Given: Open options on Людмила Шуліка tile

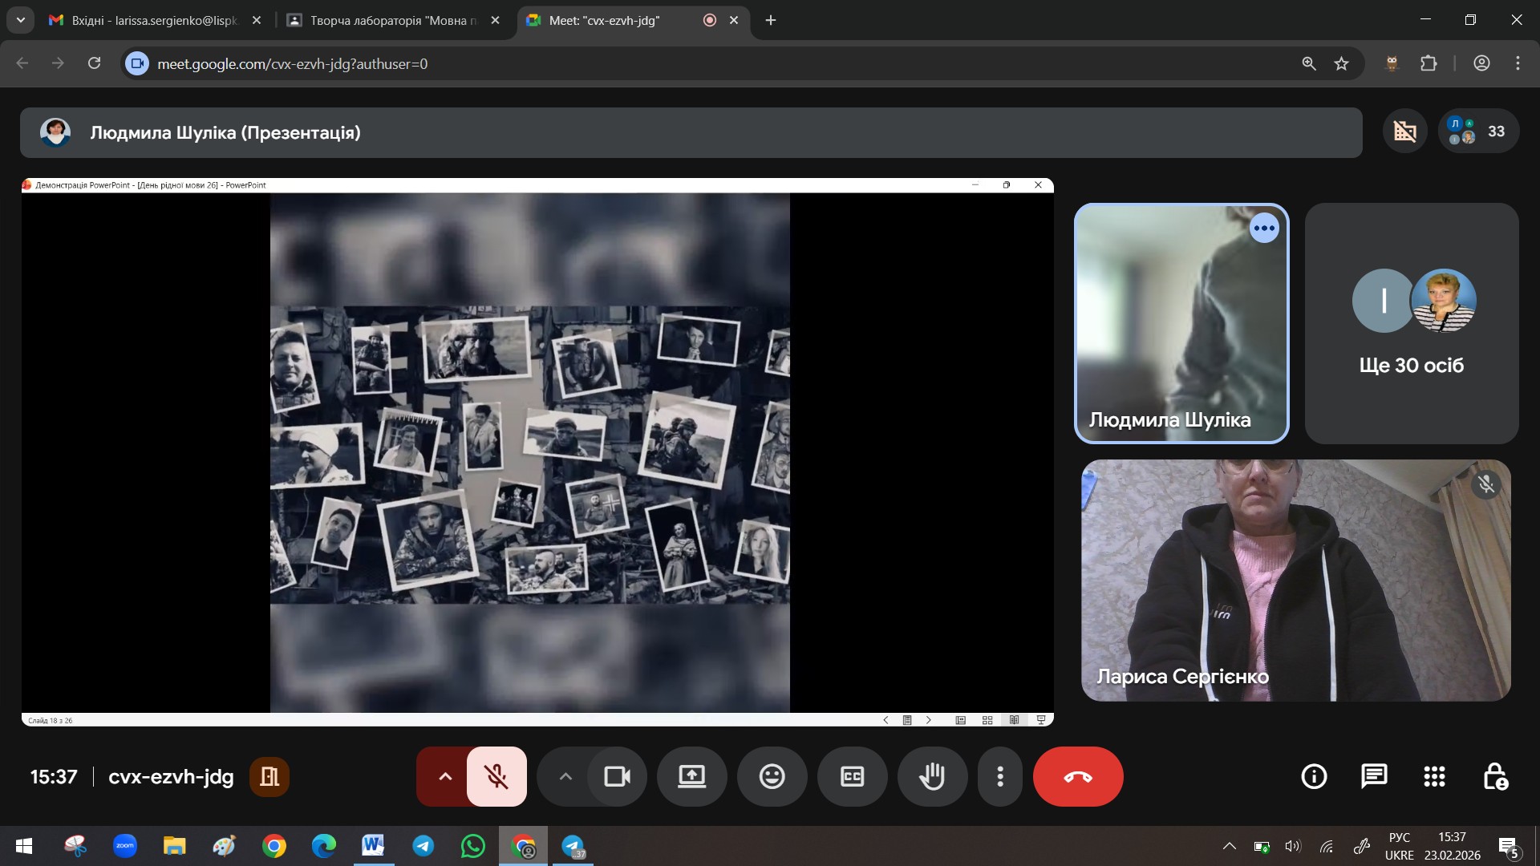Looking at the screenshot, I should pyautogui.click(x=1264, y=229).
